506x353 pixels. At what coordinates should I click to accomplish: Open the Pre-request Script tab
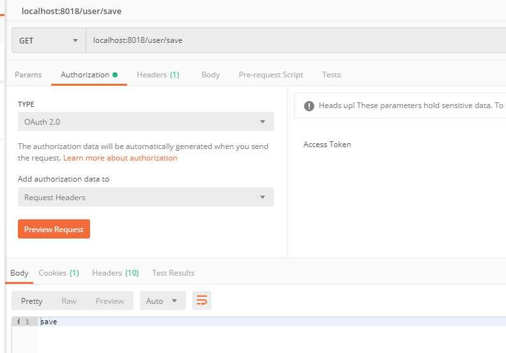[x=271, y=75]
